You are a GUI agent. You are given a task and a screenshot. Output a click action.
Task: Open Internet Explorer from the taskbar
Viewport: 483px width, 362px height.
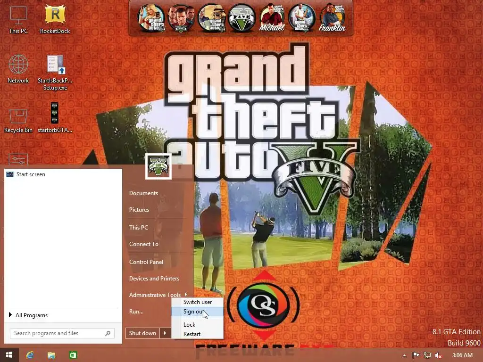click(x=30, y=355)
